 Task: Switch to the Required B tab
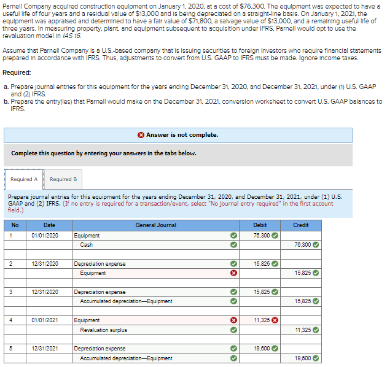63,179
